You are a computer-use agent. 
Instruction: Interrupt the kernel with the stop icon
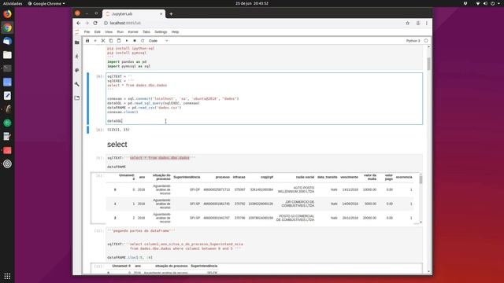coord(135,41)
